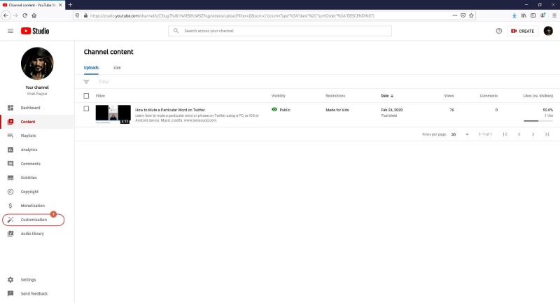Go to the next page of results
This screenshot has width=560, height=303.
[x=533, y=134]
